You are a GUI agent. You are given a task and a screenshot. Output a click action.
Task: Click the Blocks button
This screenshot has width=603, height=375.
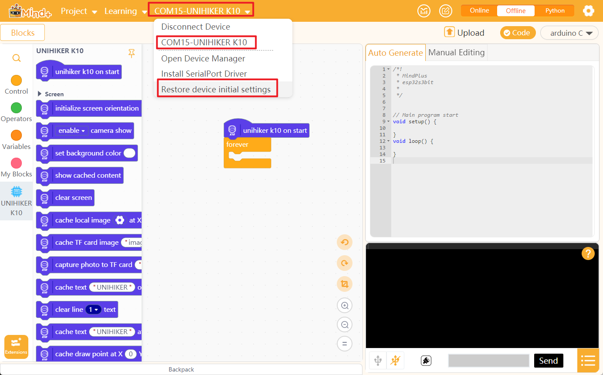[23, 33]
